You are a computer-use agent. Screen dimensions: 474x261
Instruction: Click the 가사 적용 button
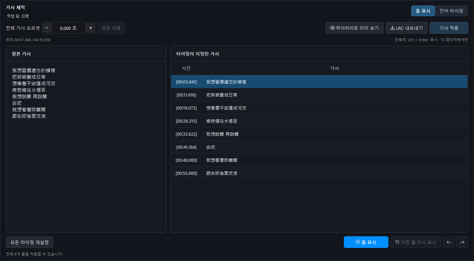[x=449, y=28]
